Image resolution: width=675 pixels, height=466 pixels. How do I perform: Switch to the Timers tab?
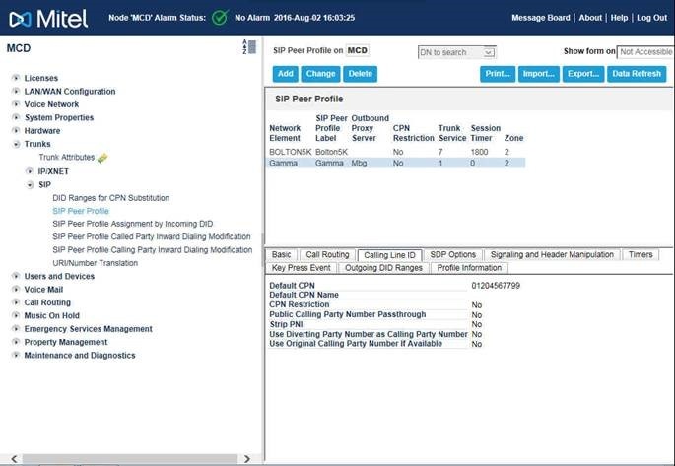coord(641,255)
